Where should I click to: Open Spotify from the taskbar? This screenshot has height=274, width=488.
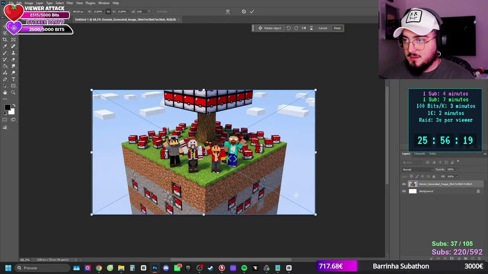coord(244,268)
